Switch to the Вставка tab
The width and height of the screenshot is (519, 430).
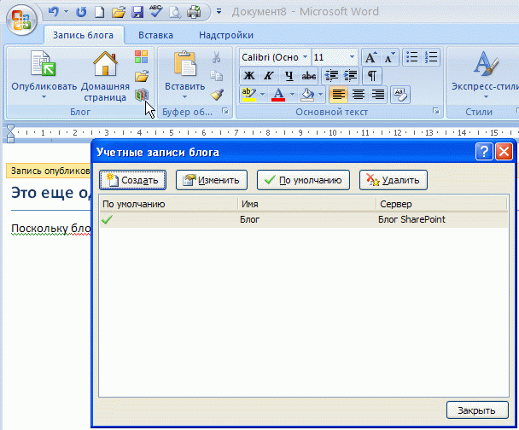point(155,35)
